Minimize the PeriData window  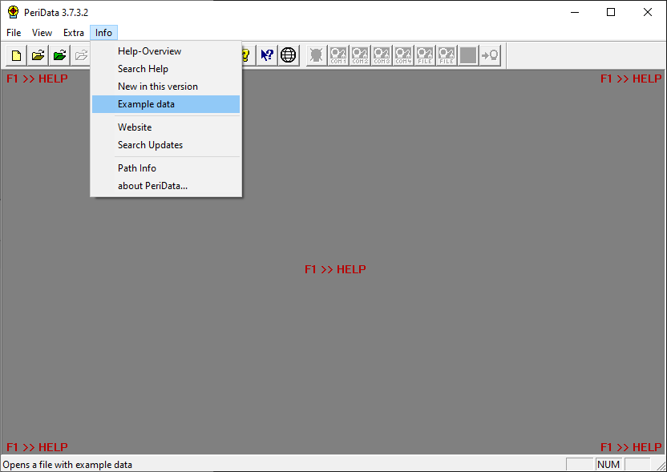coord(575,12)
